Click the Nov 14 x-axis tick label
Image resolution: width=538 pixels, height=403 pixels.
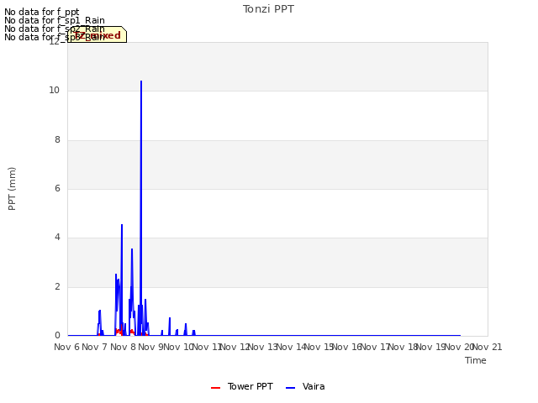pos(291,347)
